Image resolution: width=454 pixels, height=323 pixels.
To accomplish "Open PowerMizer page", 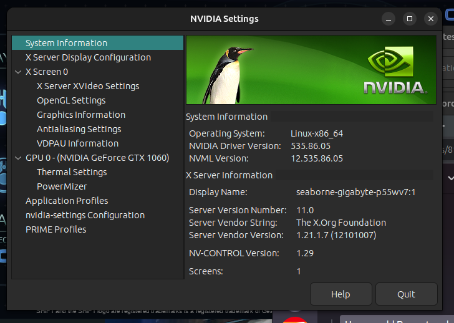I will (x=62, y=186).
